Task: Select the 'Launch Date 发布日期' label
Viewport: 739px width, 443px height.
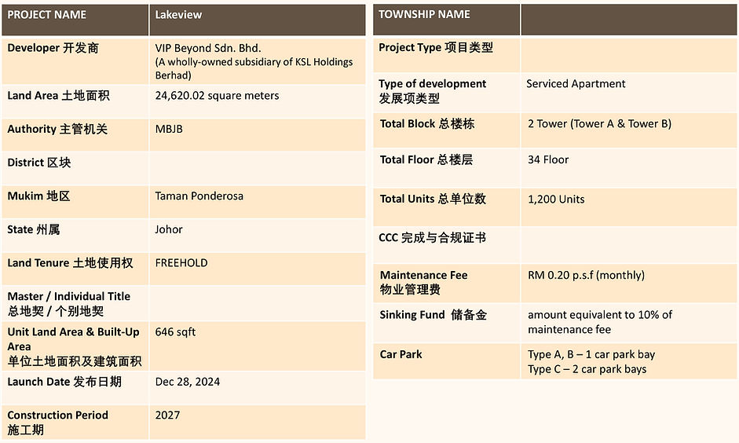Action: coord(64,382)
